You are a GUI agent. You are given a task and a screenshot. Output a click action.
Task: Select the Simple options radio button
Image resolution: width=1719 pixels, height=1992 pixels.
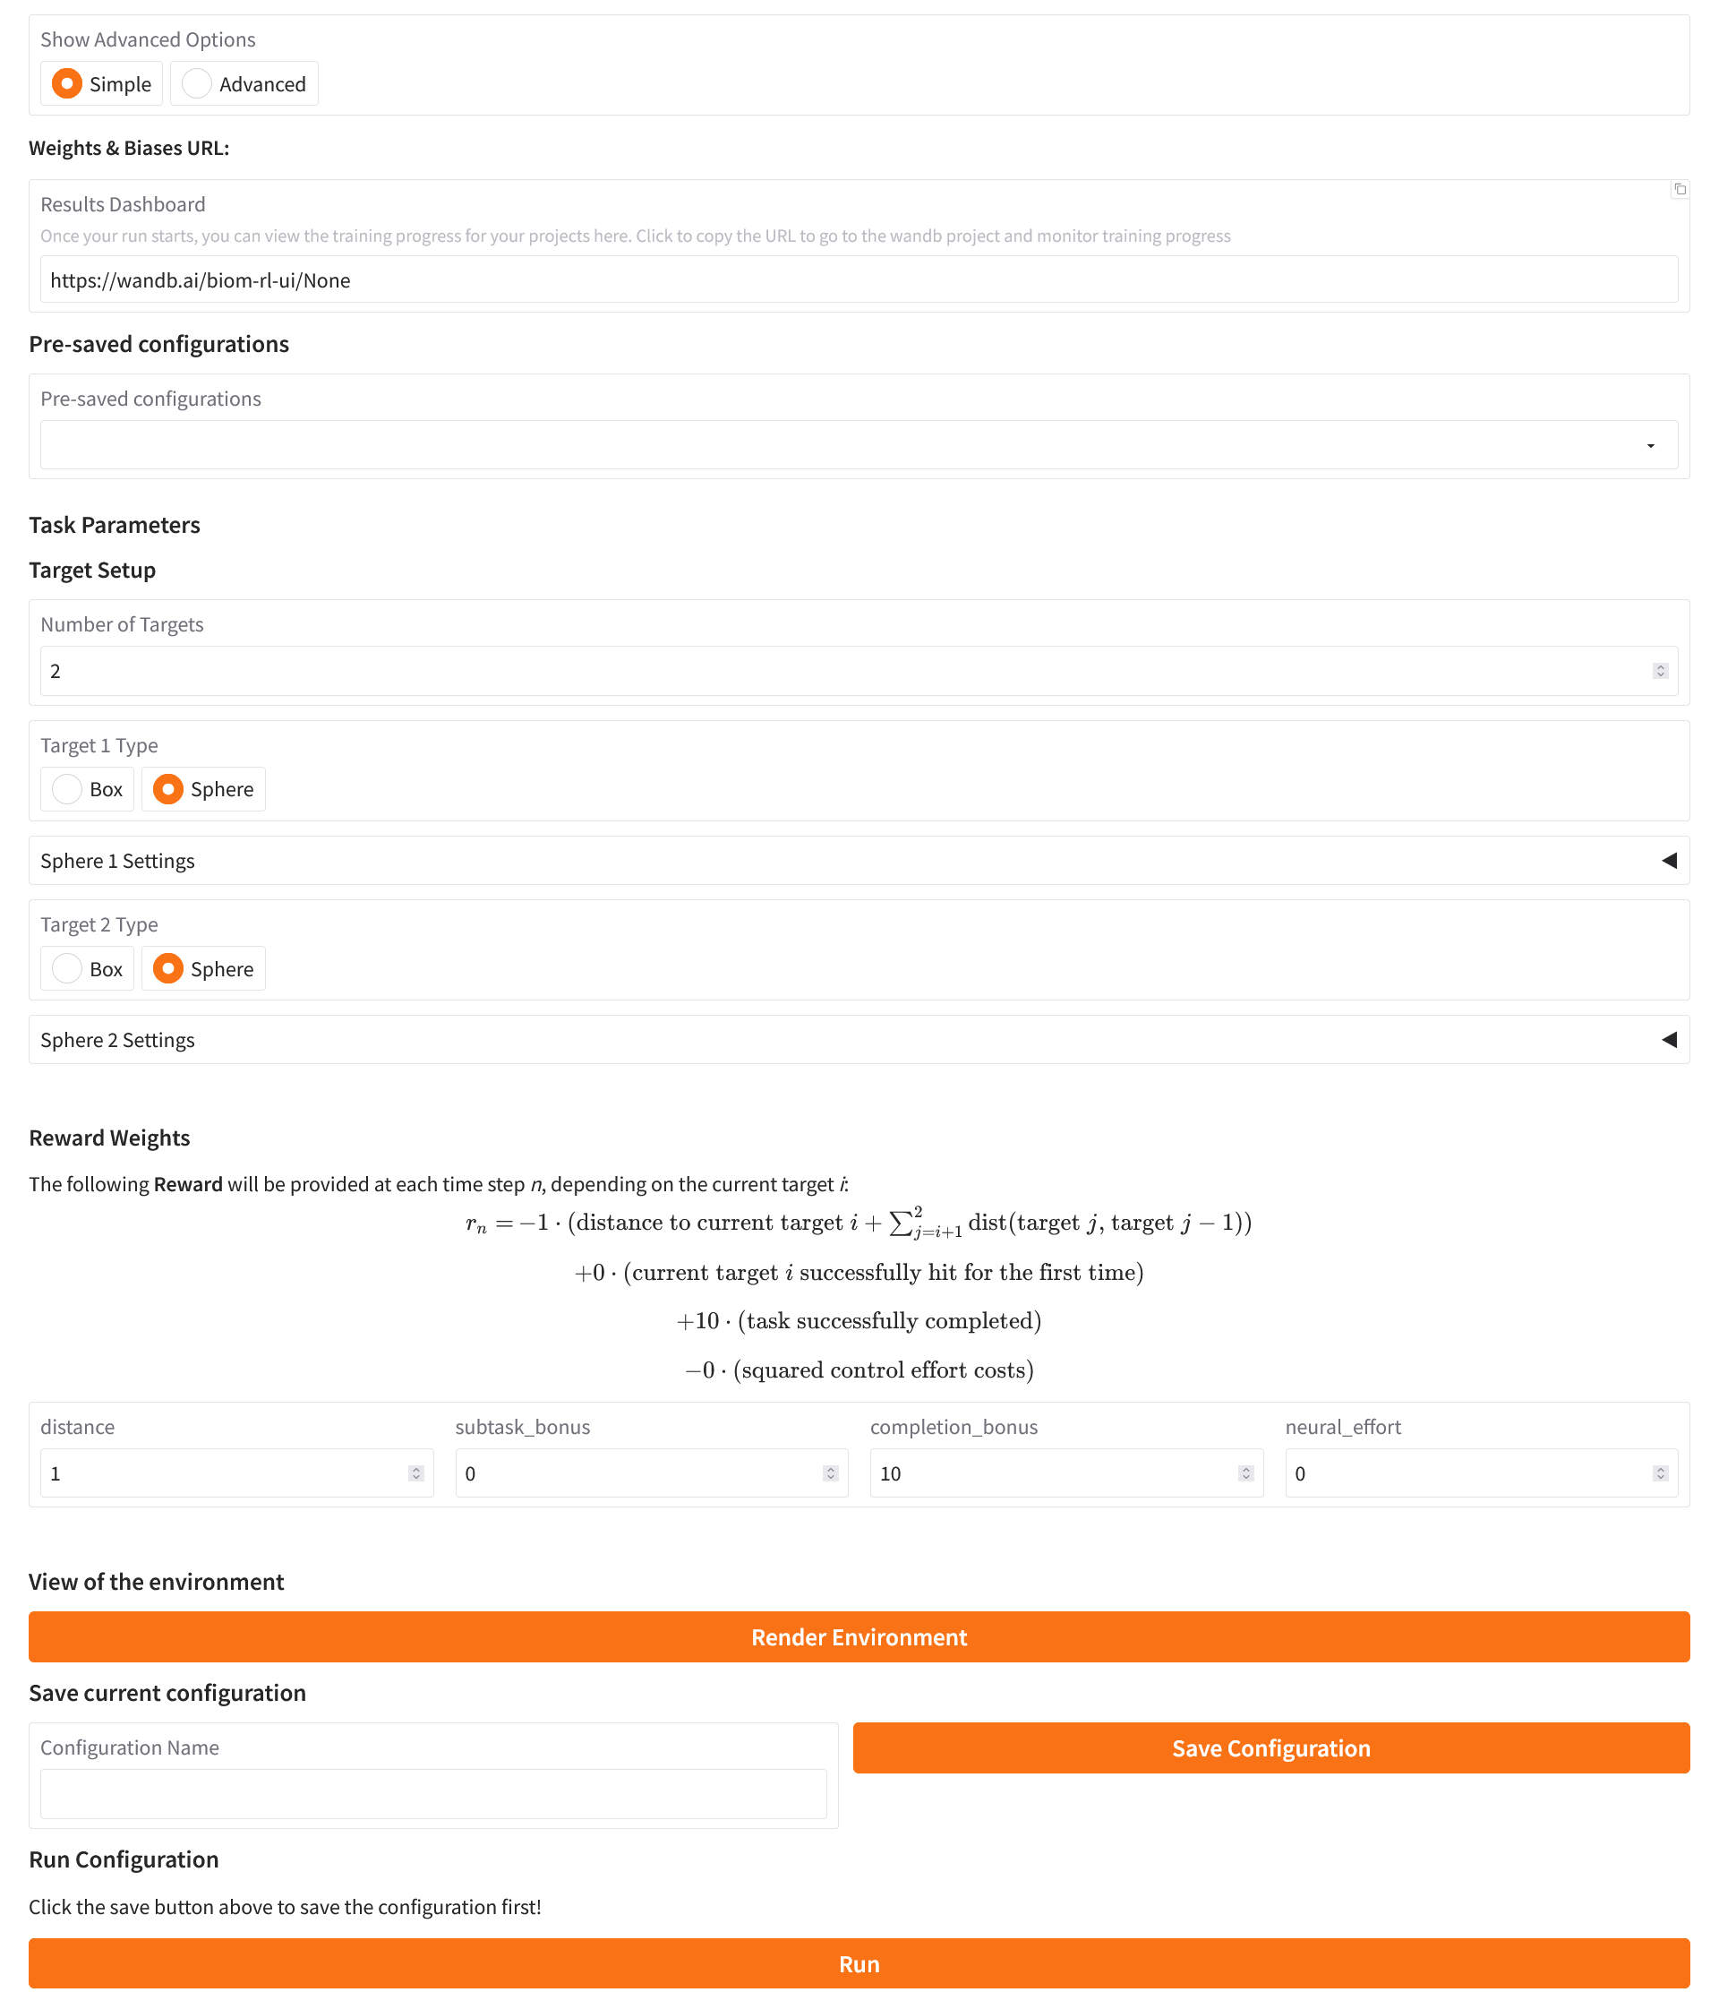pyautogui.click(x=67, y=83)
